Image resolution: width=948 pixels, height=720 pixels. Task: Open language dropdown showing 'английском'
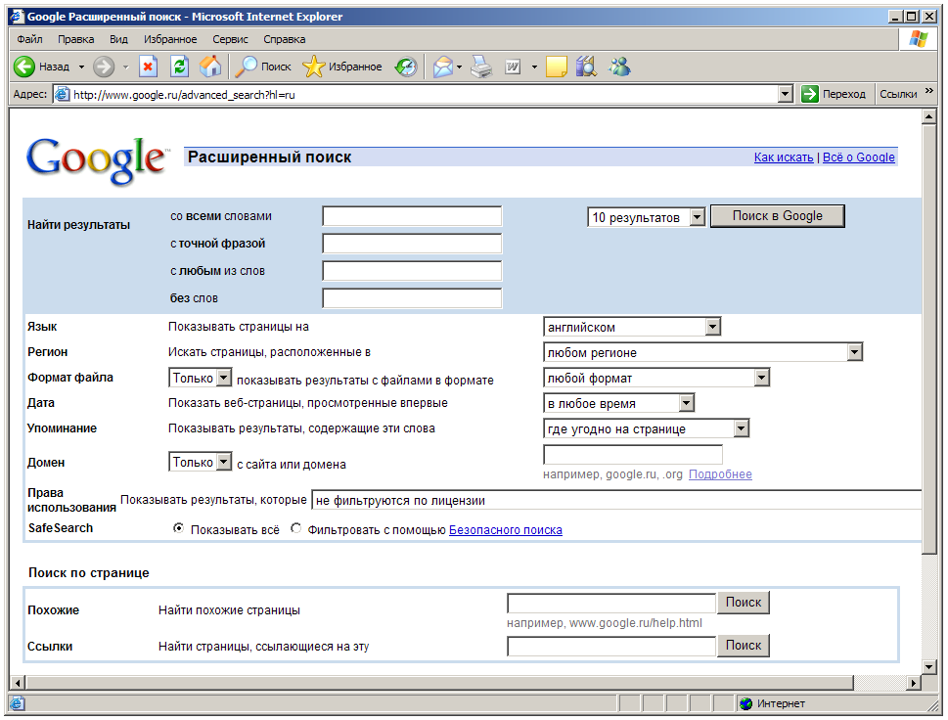click(632, 327)
